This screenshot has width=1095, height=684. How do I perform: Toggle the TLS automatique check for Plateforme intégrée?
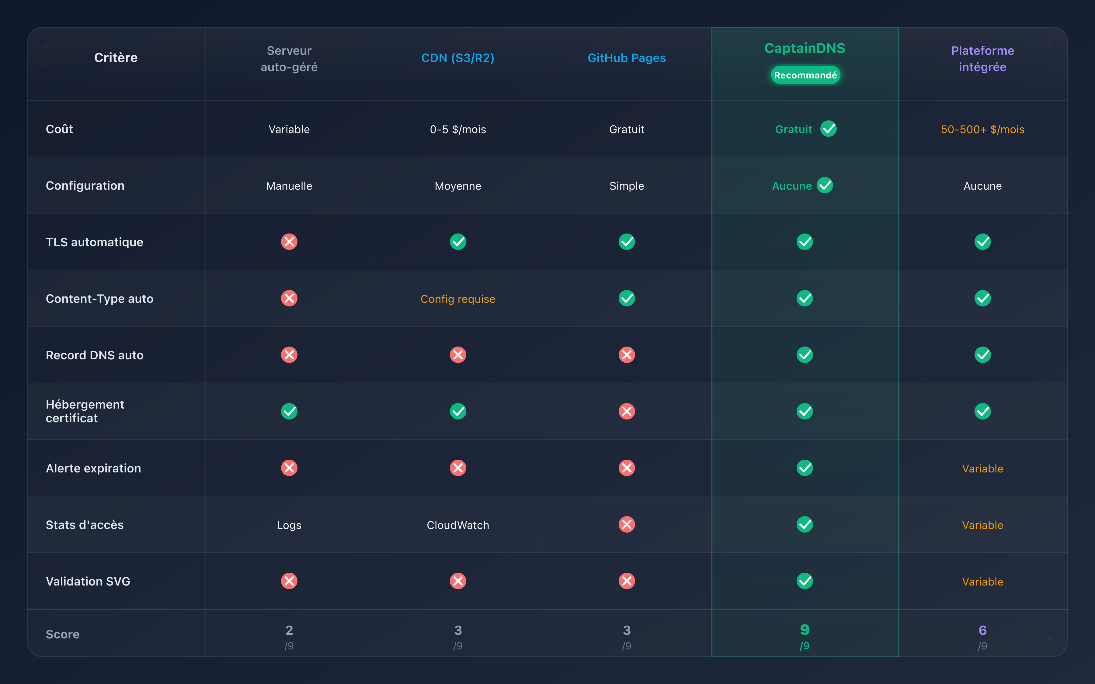point(982,242)
